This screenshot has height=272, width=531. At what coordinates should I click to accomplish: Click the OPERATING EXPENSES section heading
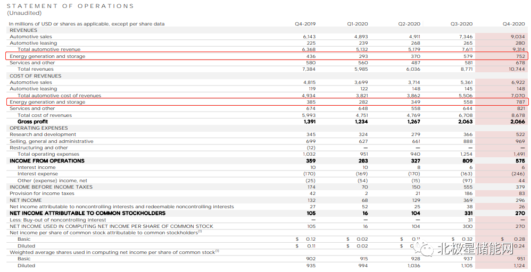(39, 128)
